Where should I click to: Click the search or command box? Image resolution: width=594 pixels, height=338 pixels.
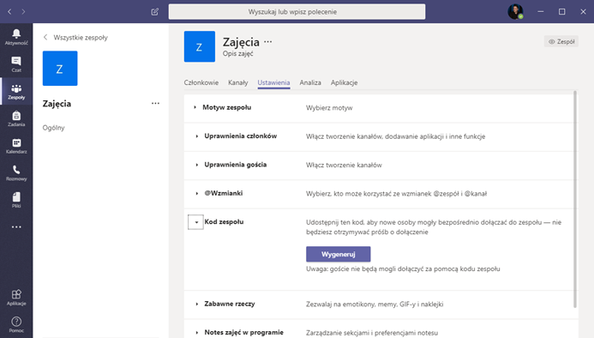pyautogui.click(x=297, y=12)
